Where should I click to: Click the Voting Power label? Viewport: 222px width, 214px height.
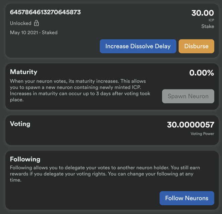coord(202,134)
